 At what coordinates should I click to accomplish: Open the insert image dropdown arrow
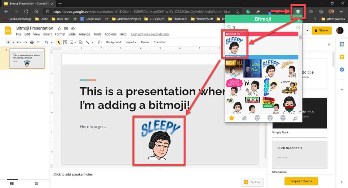[x=75, y=42]
